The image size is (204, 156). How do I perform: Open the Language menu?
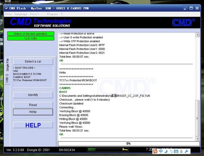click(x=21, y=14)
